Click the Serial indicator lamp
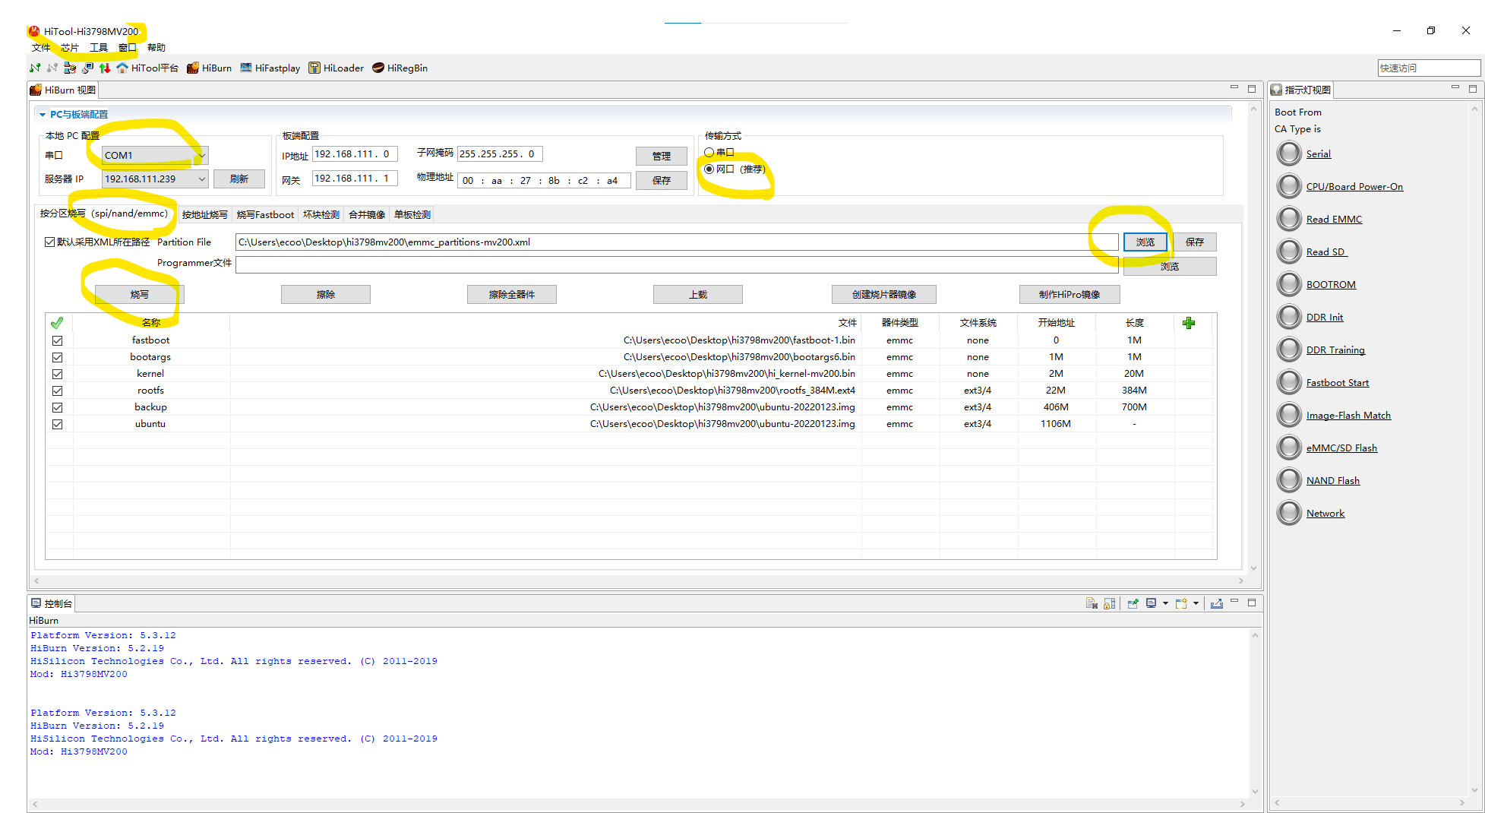1485x813 pixels. pyautogui.click(x=1289, y=153)
